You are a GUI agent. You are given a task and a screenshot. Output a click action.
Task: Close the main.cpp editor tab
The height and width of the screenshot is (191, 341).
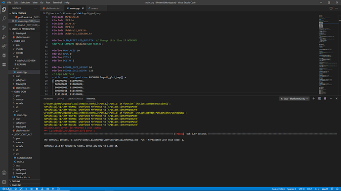point(83,8)
